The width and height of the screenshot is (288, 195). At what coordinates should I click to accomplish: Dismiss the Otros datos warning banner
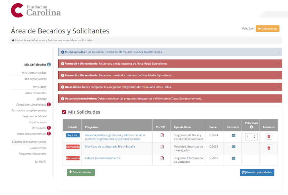coord(279,87)
